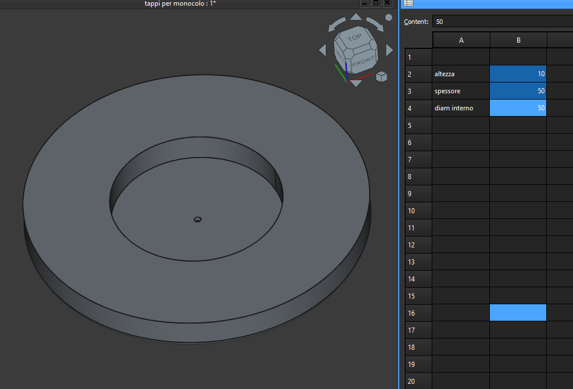Select the cell labeled altezza
573x389 pixels.
(x=461, y=74)
